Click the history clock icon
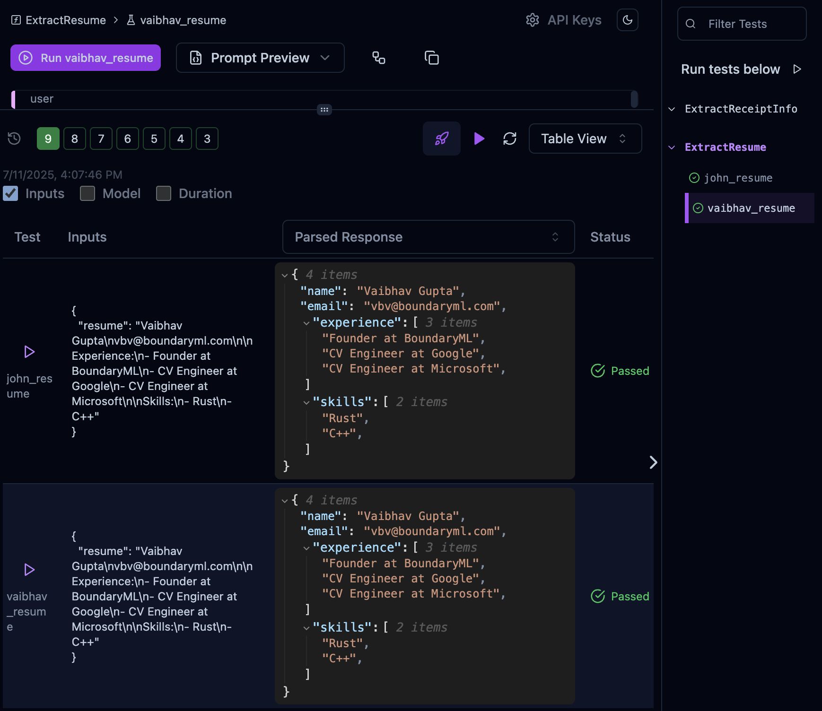Viewport: 822px width, 711px height. (x=14, y=139)
